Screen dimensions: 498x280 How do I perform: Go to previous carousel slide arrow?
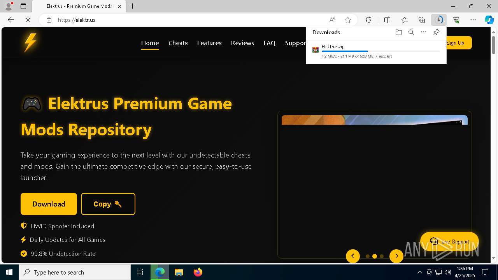tap(353, 256)
